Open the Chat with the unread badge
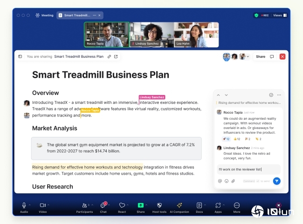Screen dimensions: 303x224 (x=103, y=207)
